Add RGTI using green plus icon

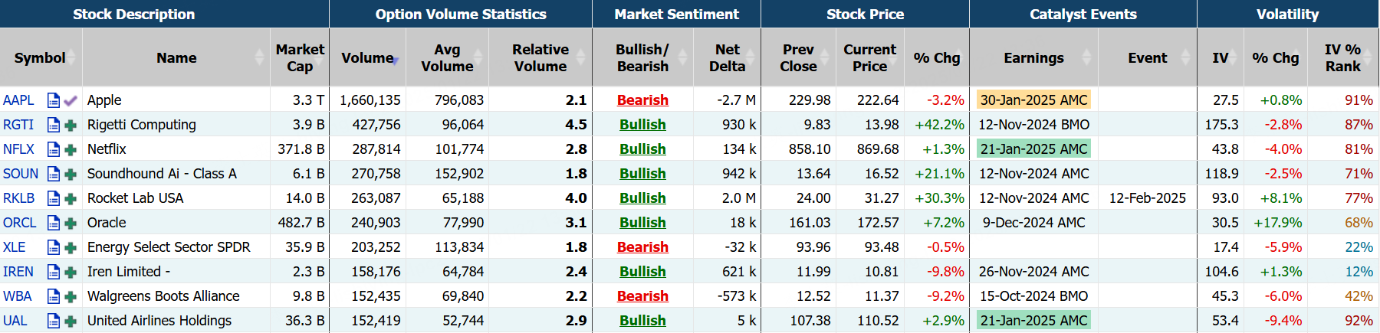coord(71,125)
